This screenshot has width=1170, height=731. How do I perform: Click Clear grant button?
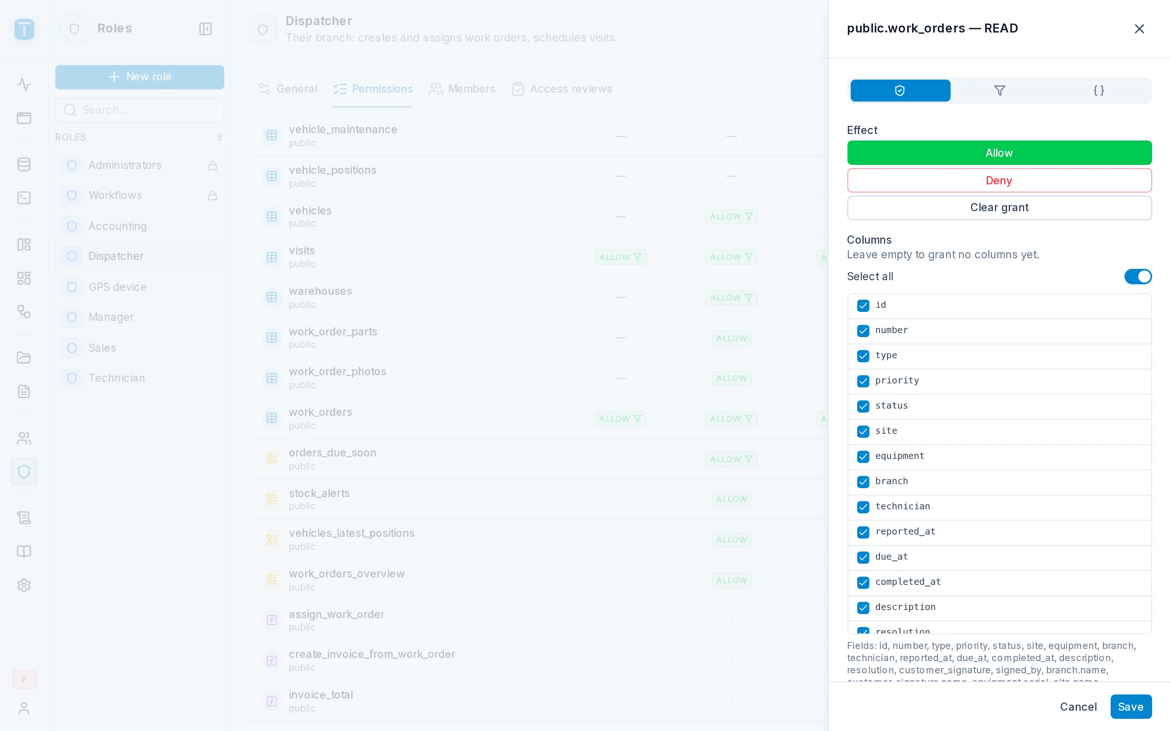(x=999, y=208)
